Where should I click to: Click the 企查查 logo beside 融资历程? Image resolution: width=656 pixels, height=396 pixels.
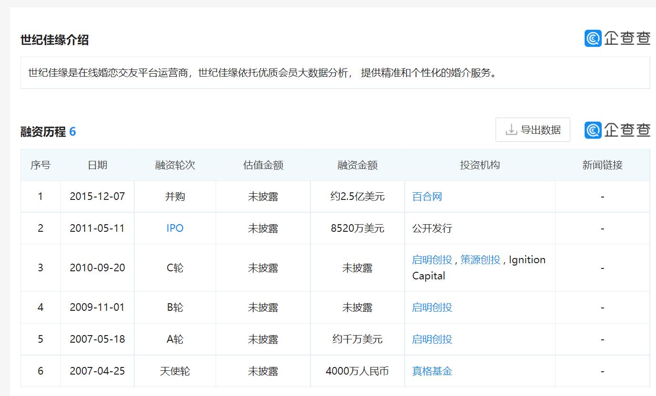(x=617, y=129)
